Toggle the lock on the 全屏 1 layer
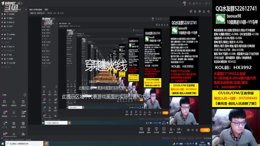Viewport: 260px width, 146px height. coord(5,26)
